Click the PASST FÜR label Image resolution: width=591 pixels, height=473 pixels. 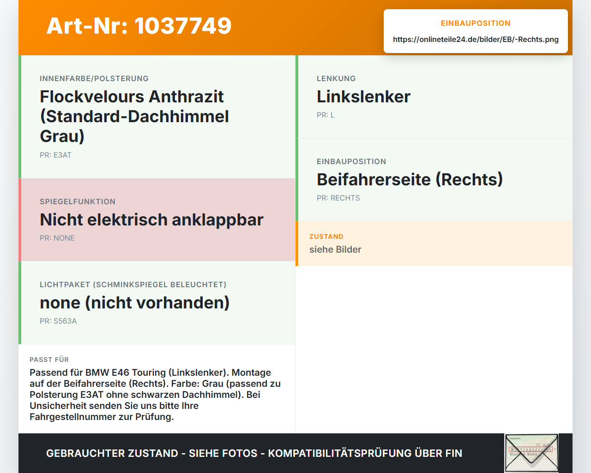pyautogui.click(x=49, y=360)
